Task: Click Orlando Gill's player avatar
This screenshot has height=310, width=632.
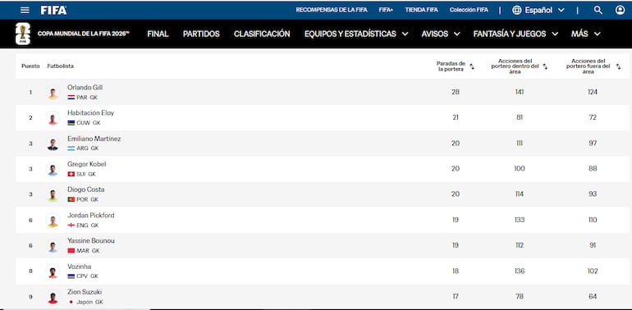Action: point(53,93)
